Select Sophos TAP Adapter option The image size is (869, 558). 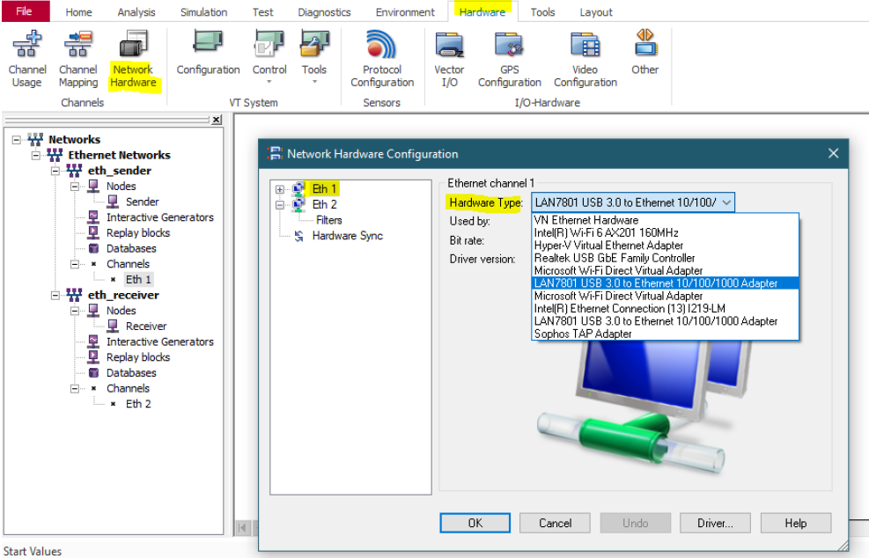point(665,334)
